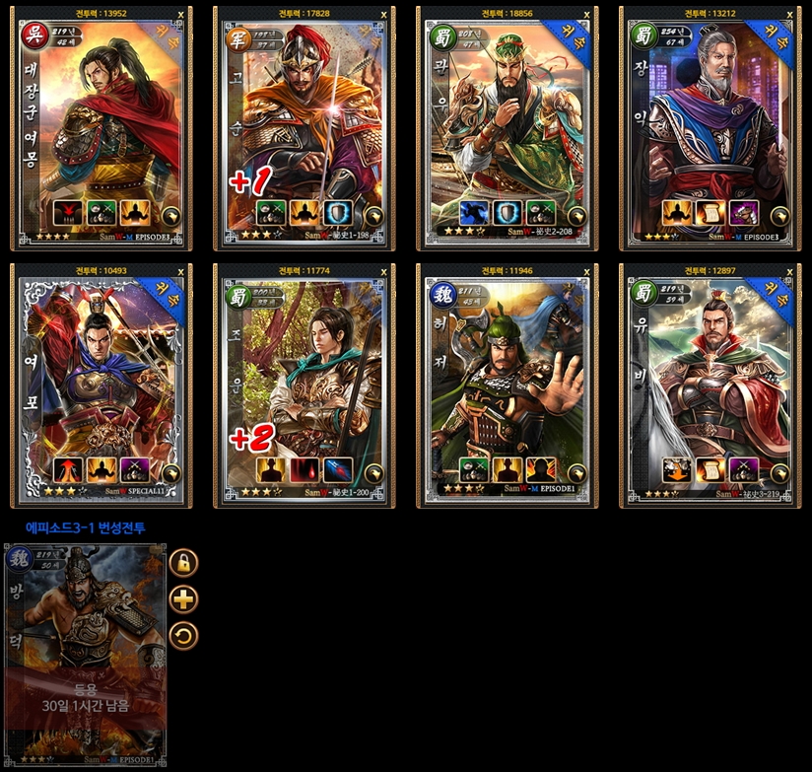Click the blue 魏 faction badge on 허저 card

[x=443, y=295]
